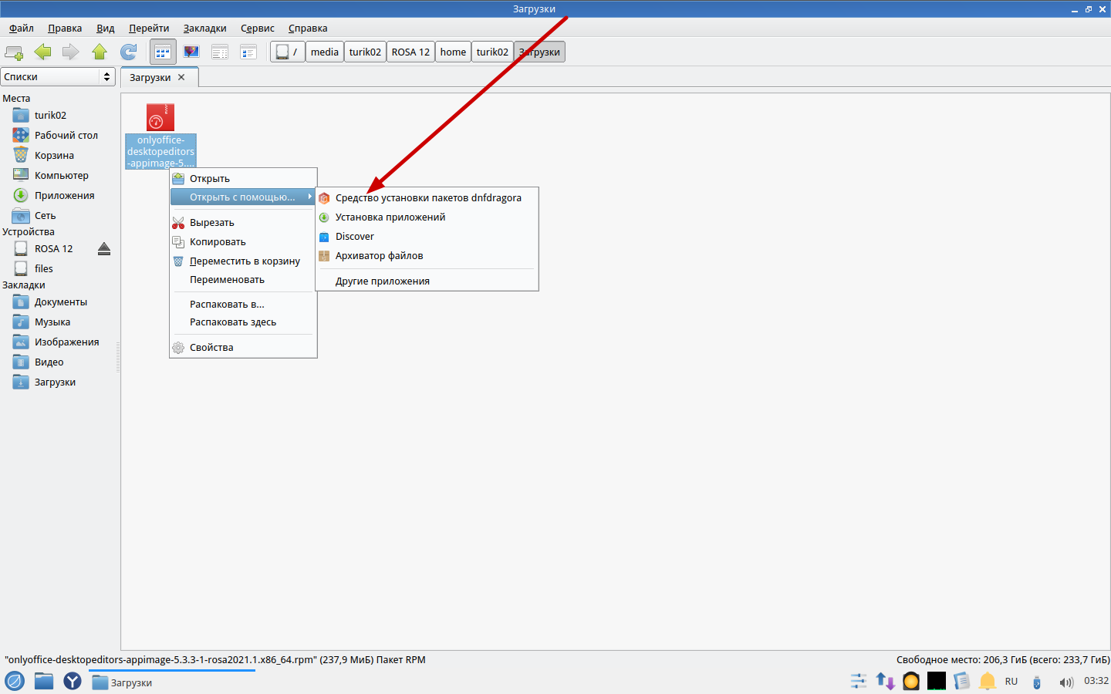Choose Распаковать здесь option
Screen dimensions: 1111x694
[x=243, y=322]
